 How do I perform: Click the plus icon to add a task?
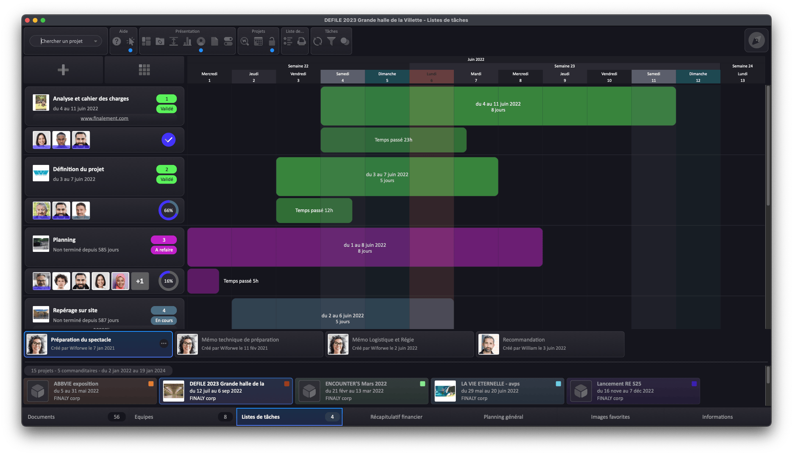point(63,70)
